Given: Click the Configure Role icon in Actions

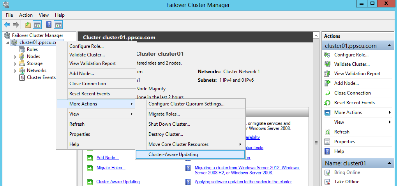Looking at the screenshot, I should click(327, 54).
